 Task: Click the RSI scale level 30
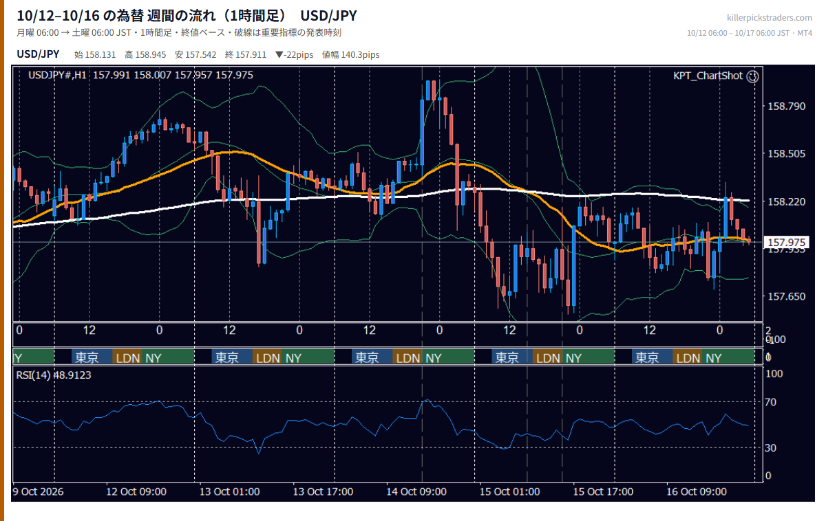771,448
